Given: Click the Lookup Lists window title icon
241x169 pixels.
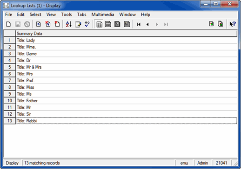Looking at the screenshot, I should click(6, 6).
